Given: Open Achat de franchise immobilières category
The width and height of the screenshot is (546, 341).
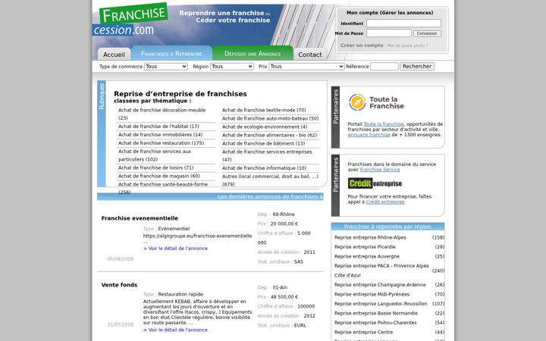Looking at the screenshot, I should pos(160,135).
